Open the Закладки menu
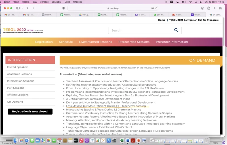Viewport: 227px width, 145px height. (x=56, y=2)
